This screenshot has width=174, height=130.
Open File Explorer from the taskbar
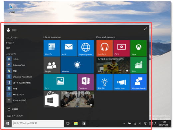(76, 123)
